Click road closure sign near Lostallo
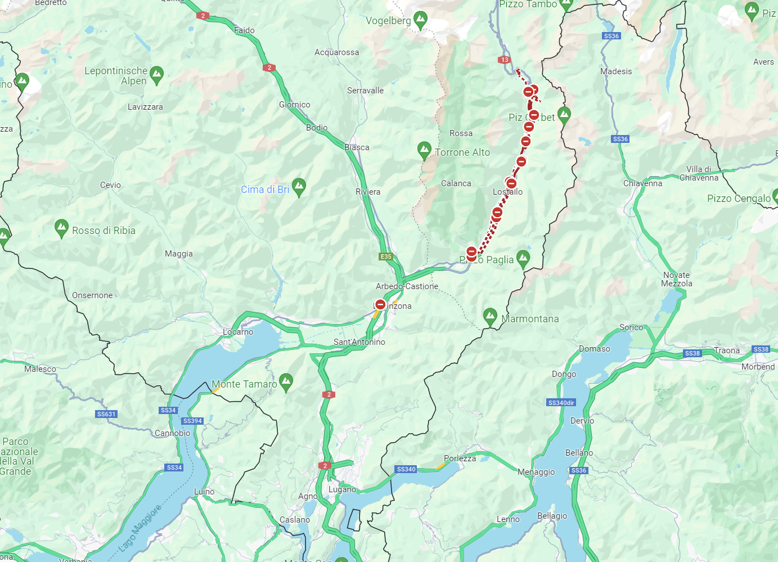778x562 pixels. 511,183
